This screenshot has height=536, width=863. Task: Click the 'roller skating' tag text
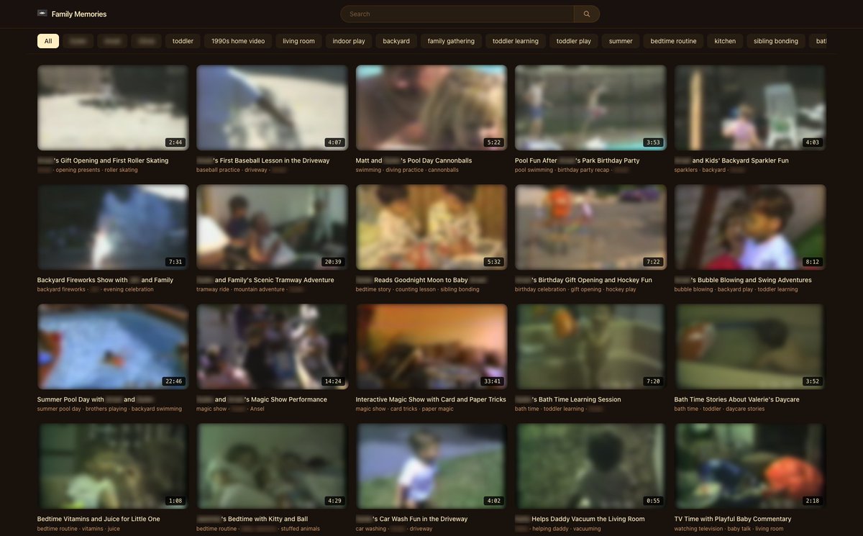tap(121, 170)
